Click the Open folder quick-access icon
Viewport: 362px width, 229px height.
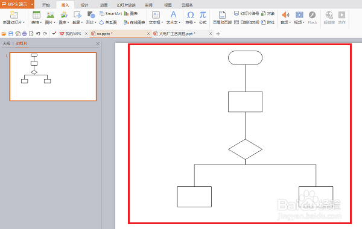coord(4,34)
